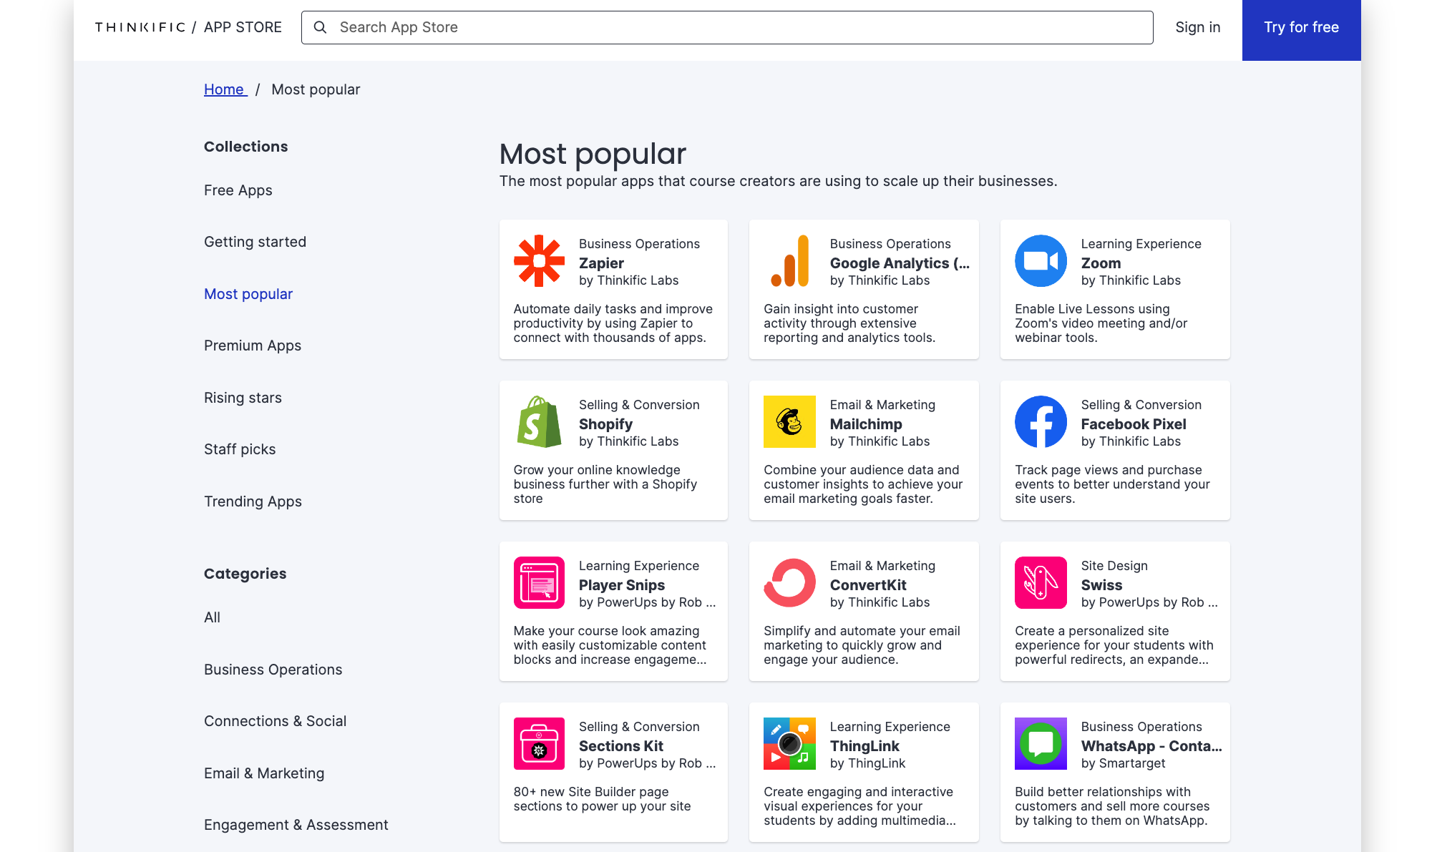
Task: Click the Try for free button
Action: tap(1301, 30)
